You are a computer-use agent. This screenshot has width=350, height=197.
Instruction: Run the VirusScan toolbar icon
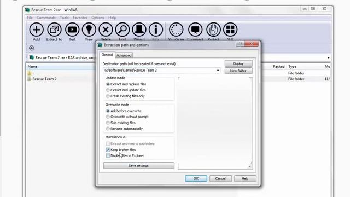[176, 30]
